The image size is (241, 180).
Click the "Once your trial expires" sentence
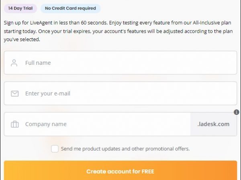pyautogui.click(x=71, y=31)
